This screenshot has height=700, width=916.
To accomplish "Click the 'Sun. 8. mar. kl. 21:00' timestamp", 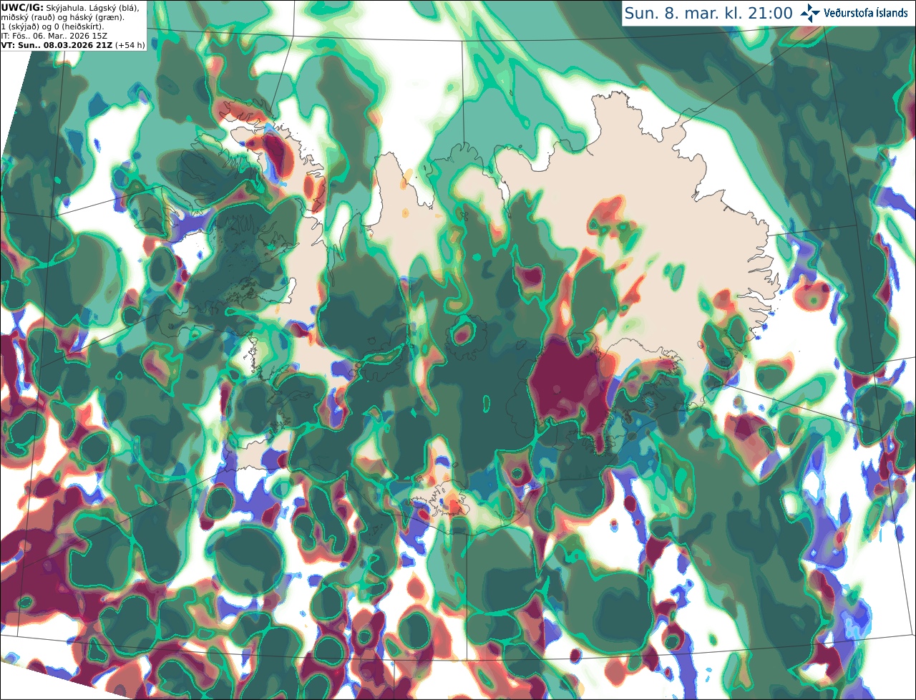I will (708, 13).
